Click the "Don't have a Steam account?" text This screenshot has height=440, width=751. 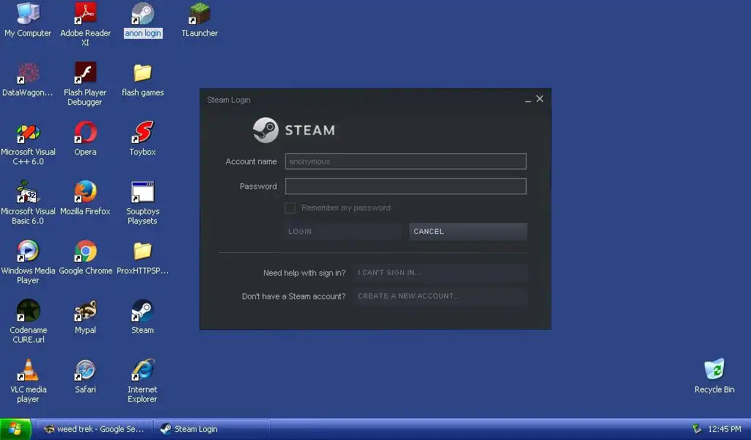click(293, 296)
